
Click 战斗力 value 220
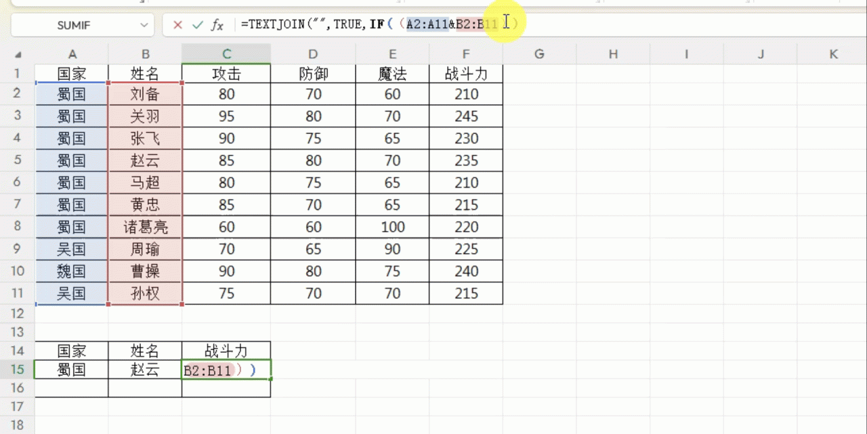466,227
